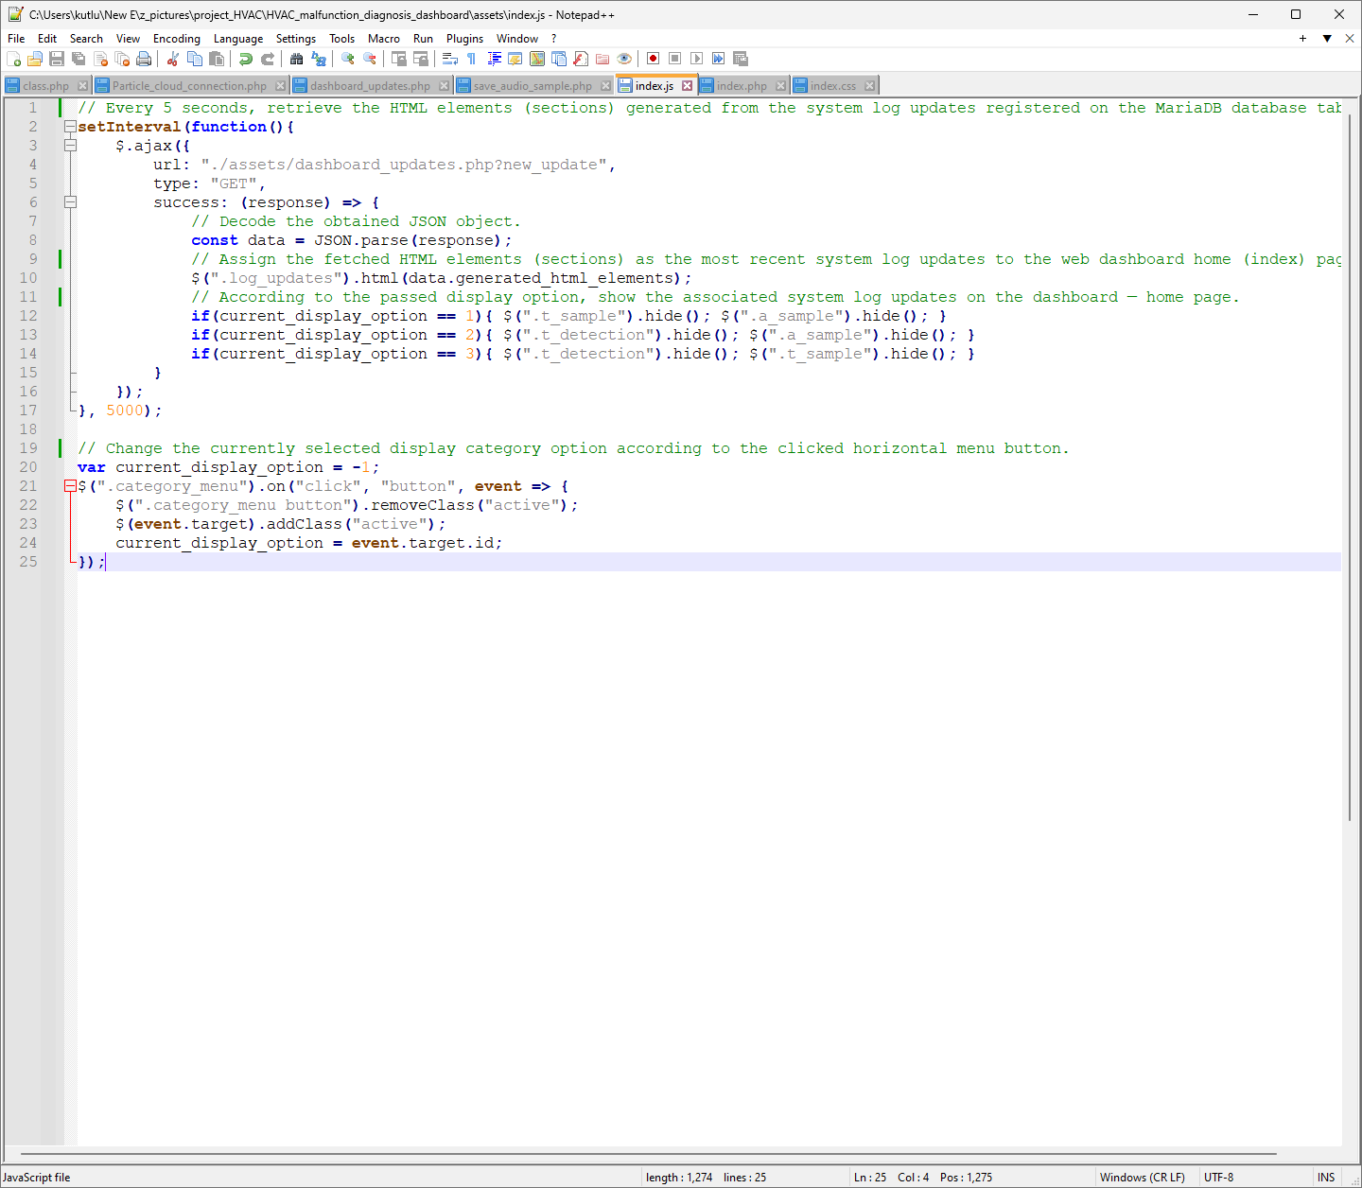This screenshot has height=1188, width=1362.
Task: Collapse the click handler fold on line 21
Action: click(70, 486)
